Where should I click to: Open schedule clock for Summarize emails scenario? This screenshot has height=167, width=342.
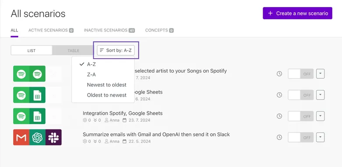pyautogui.click(x=279, y=137)
